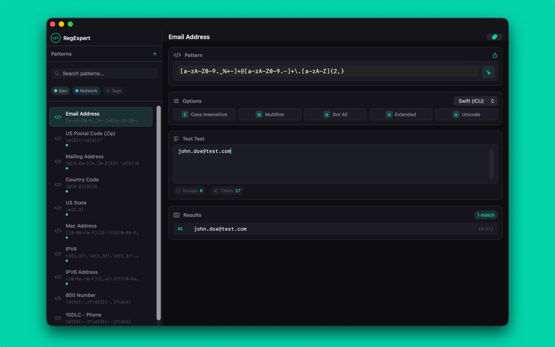Click the RegExpert logo icon
555x347 pixels.
point(56,38)
